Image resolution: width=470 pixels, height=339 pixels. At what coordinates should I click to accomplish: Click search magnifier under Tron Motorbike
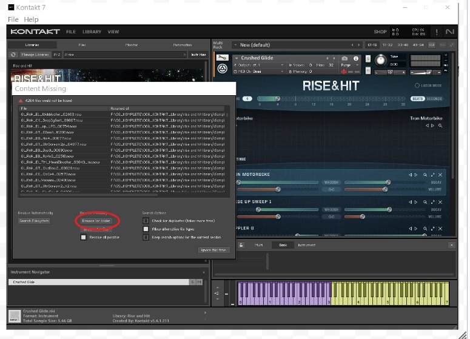click(x=440, y=126)
